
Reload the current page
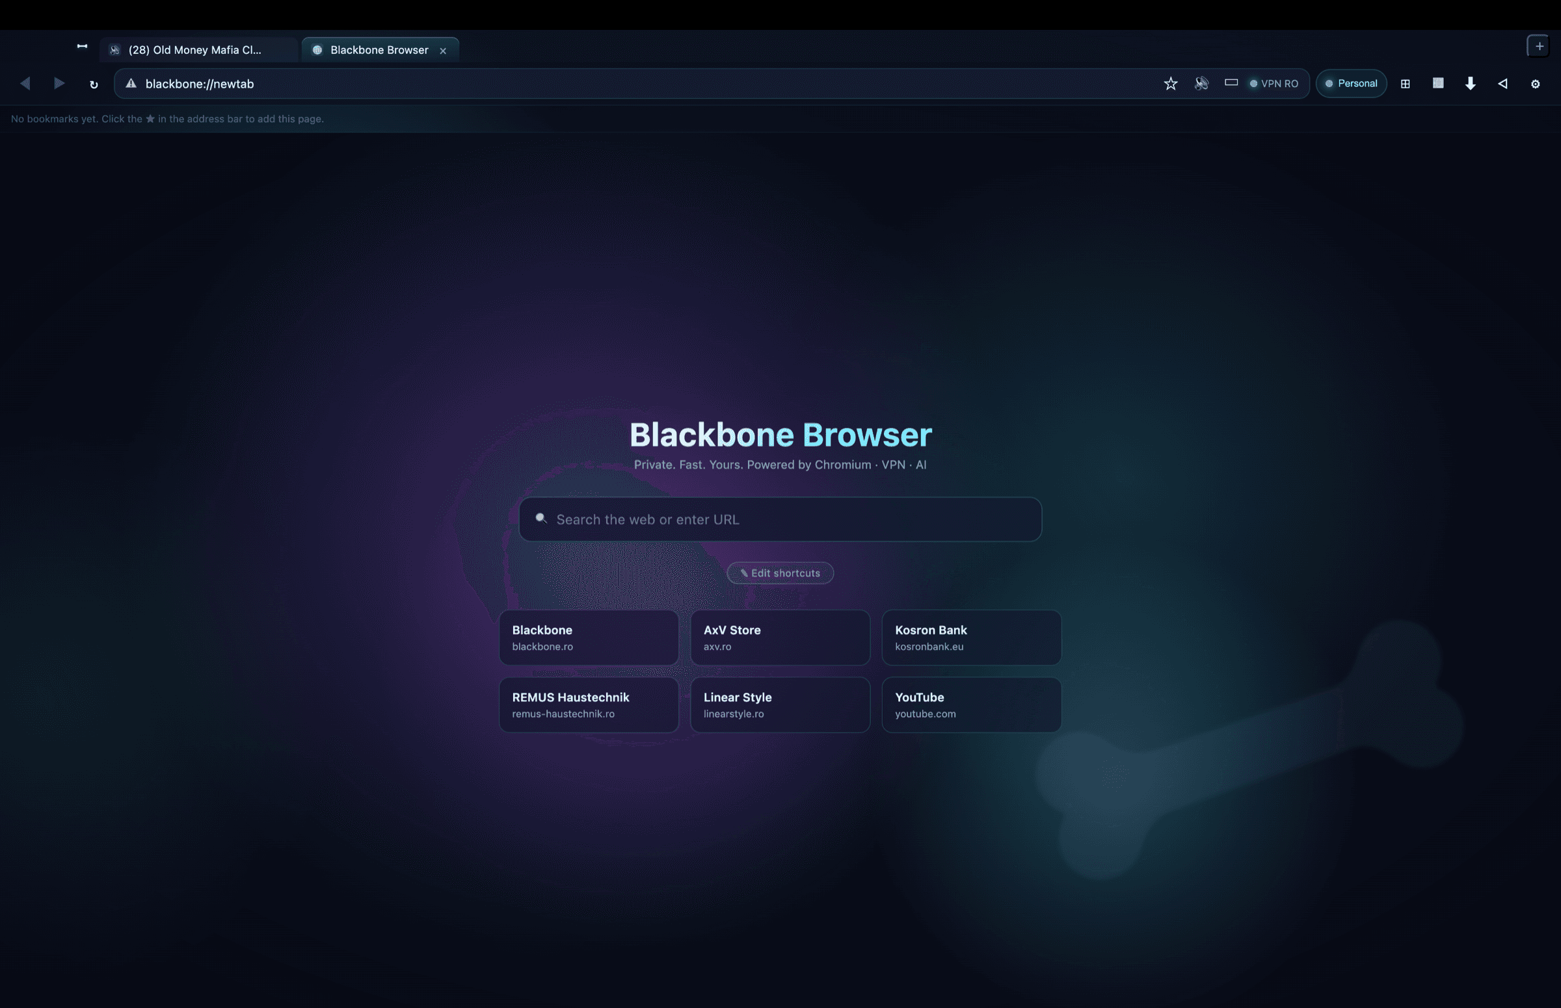point(94,84)
